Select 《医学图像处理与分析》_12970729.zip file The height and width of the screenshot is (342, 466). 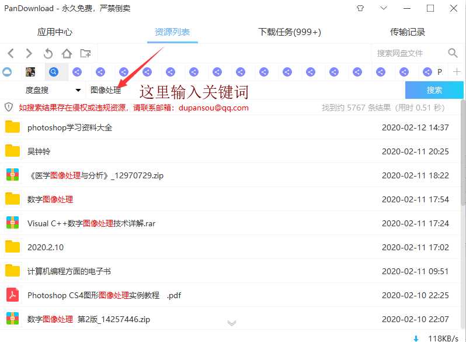point(95,175)
